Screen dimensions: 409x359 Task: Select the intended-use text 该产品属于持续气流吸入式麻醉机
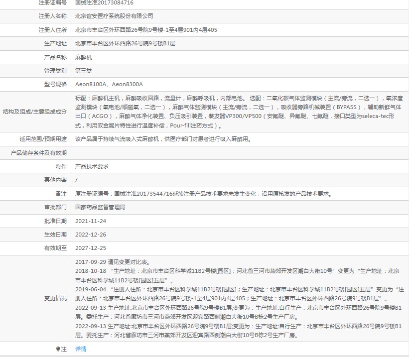[x=163, y=139]
